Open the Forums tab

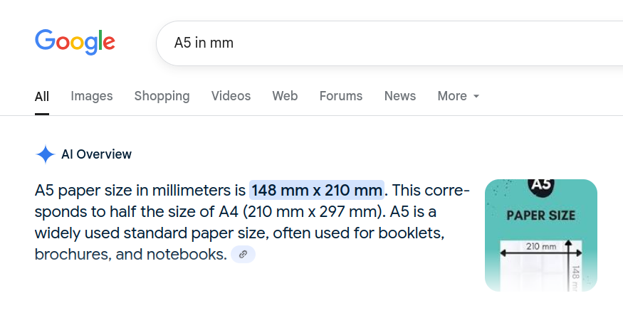tap(341, 96)
